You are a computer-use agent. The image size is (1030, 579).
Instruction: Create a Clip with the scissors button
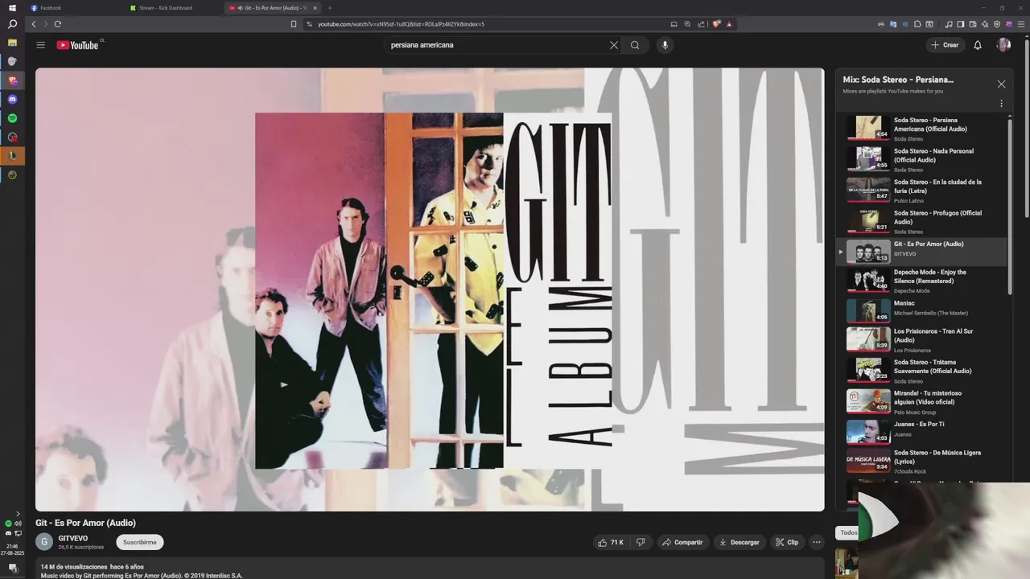[787, 542]
